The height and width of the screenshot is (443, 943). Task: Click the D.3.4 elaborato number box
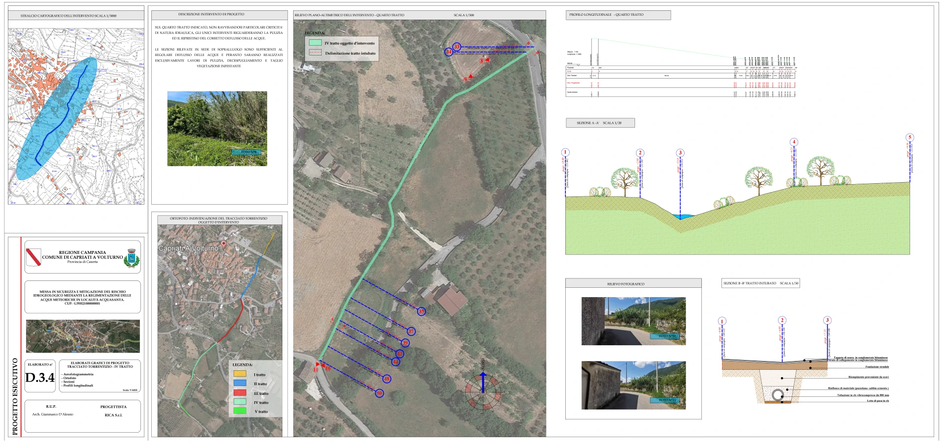click(x=40, y=376)
